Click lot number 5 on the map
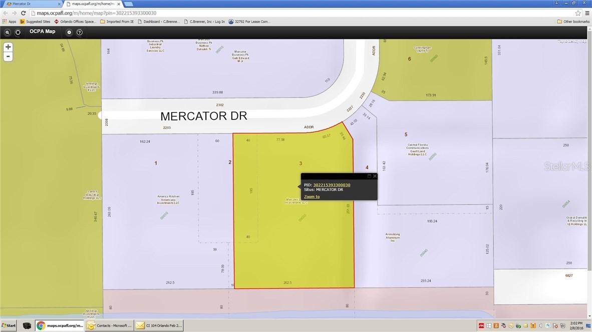Image resolution: width=592 pixels, height=332 pixels. pos(406,134)
